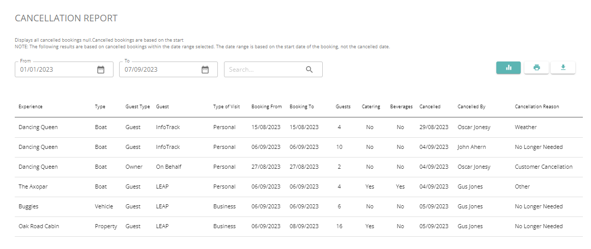591x249 pixels.
Task: Sort by the Experience column header
Action: (x=31, y=106)
